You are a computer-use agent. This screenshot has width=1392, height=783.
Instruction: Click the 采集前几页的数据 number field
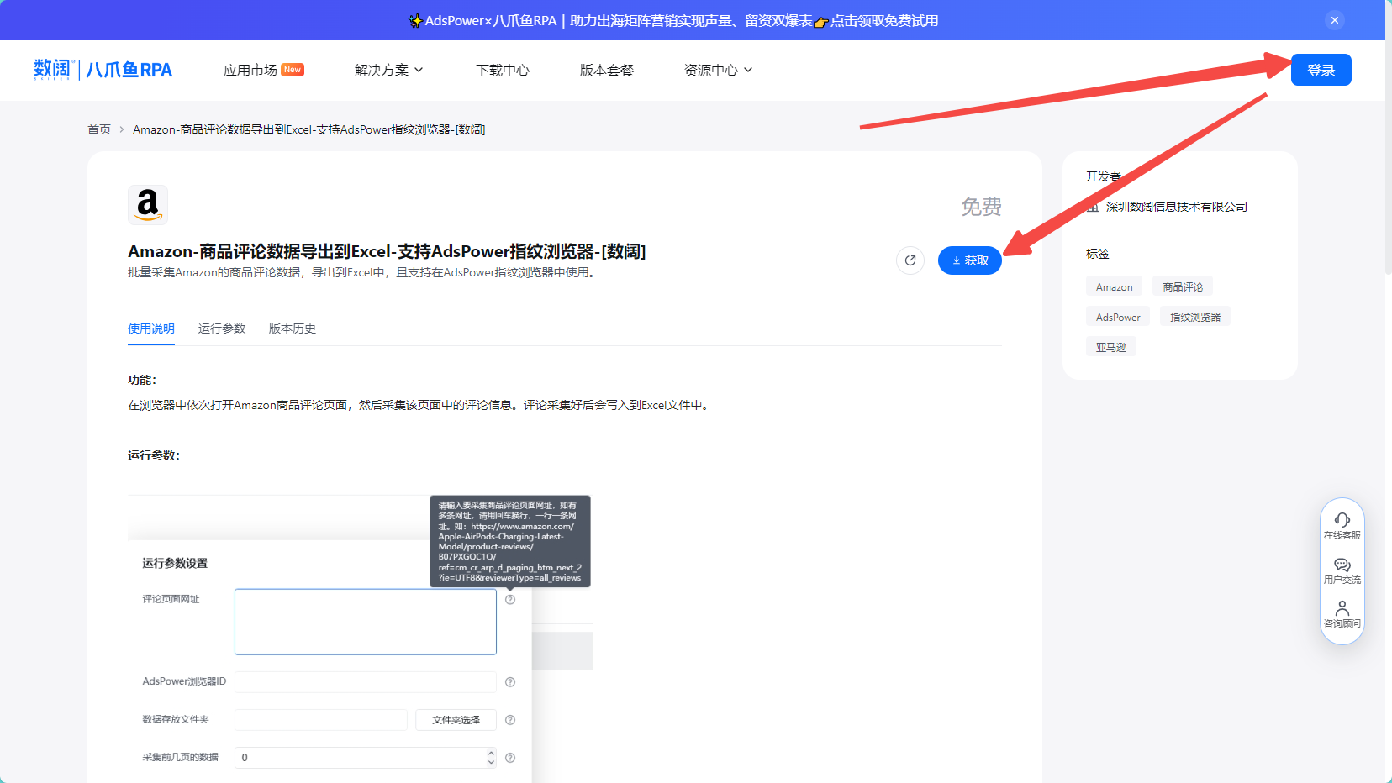pos(366,757)
